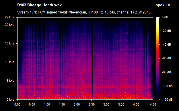Click the 0 dB scale label
Image resolution: width=179 pixels, height=111 pixels.
(x=165, y=17)
